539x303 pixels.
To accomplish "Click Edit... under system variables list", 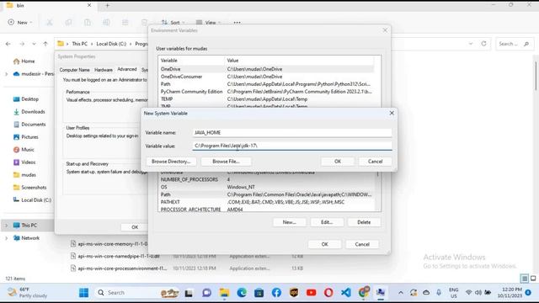I will pos(327,222).
